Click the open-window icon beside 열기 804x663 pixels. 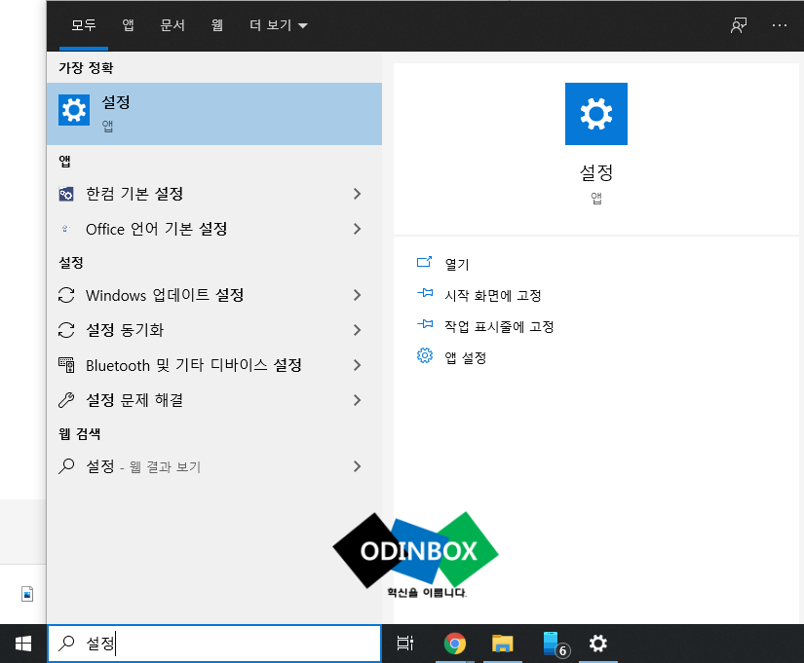coord(425,262)
